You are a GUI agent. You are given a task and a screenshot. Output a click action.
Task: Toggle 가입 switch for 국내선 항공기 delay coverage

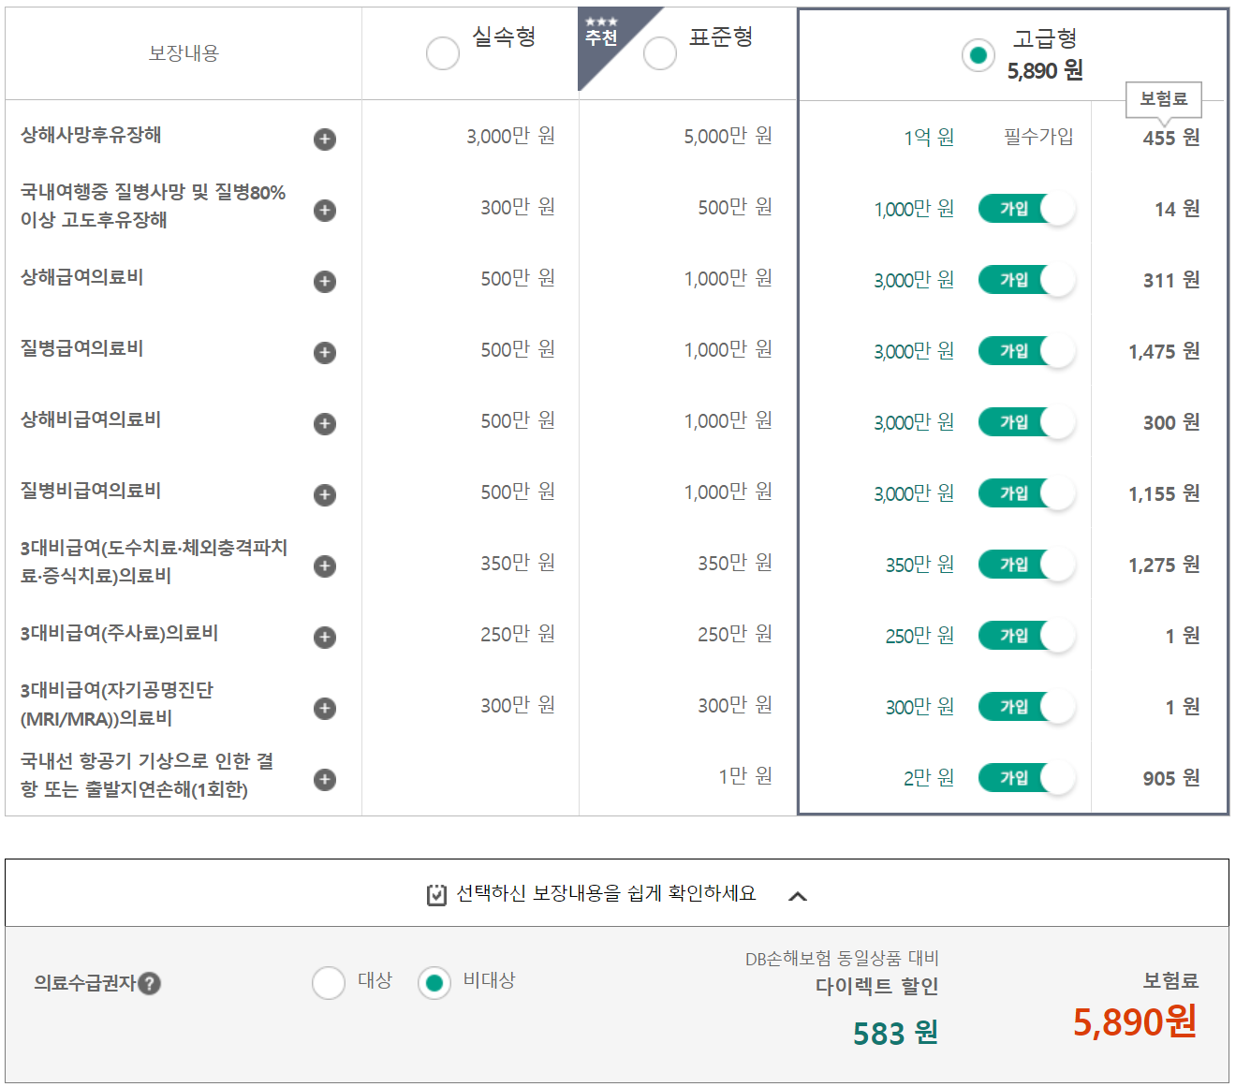(1026, 777)
